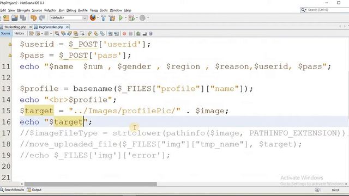349x196 pixels.
Task: Switch to Source view
Action: [x=5, y=33]
